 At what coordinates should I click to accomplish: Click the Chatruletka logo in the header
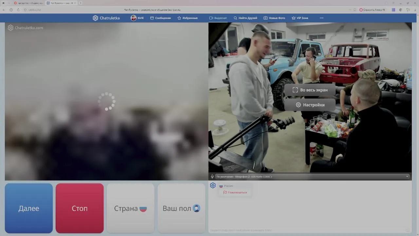[x=106, y=18]
